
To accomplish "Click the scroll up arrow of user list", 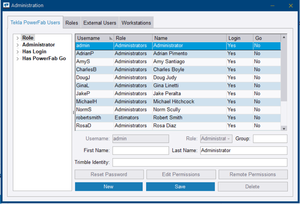I will pos(284,37).
